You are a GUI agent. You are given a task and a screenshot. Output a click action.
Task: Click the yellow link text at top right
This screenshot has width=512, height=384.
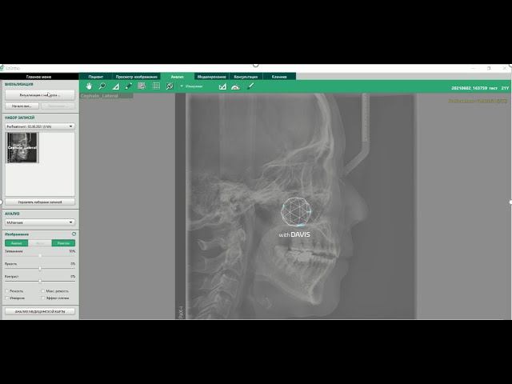[x=478, y=101]
